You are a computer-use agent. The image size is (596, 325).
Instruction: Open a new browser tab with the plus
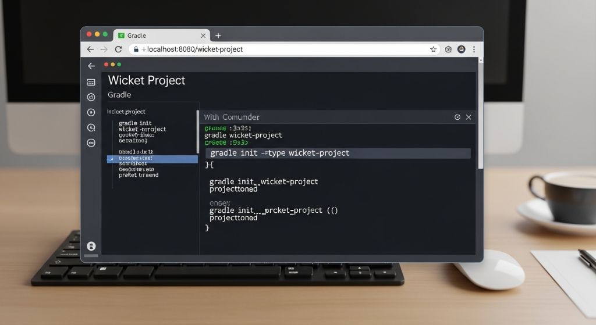[x=218, y=35]
